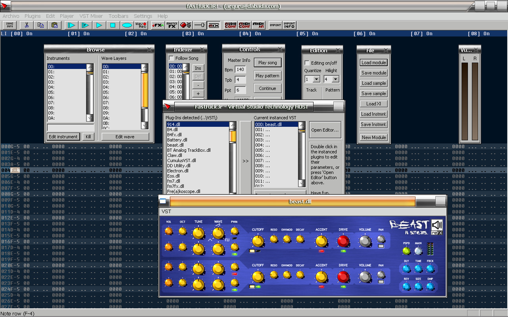The height and width of the screenshot is (317, 508).
Task: Click the play song toolbar icon
Action: (x=71, y=25)
